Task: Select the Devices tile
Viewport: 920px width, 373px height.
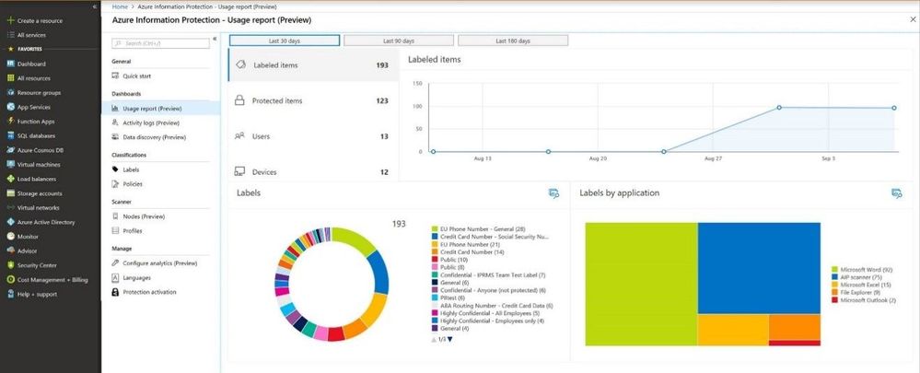Action: pyautogui.click(x=314, y=170)
